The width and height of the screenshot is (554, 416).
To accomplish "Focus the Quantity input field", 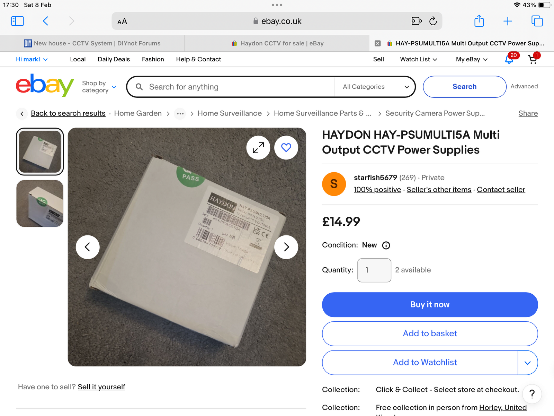I will coord(374,270).
